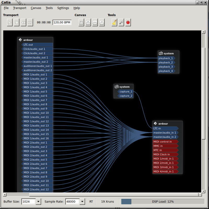
Task: Select the Click/audio_out 1 port
Action: [37, 49]
